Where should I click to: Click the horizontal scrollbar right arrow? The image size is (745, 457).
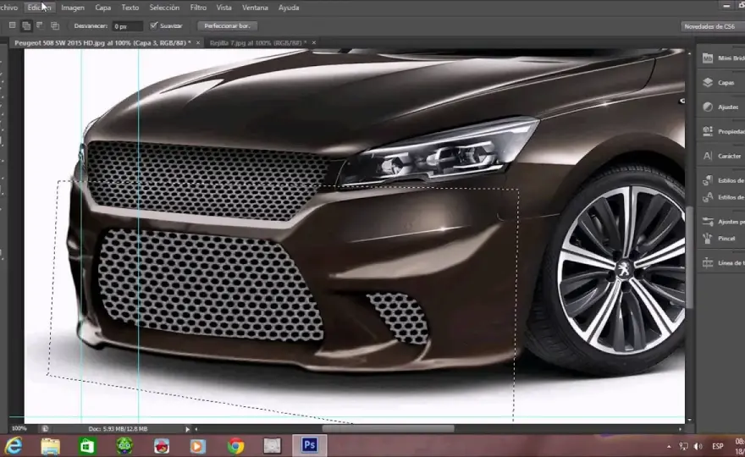pyautogui.click(x=680, y=429)
